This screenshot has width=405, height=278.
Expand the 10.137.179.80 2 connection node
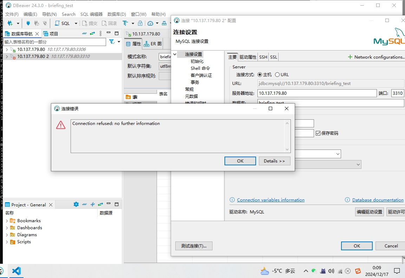(x=7, y=57)
